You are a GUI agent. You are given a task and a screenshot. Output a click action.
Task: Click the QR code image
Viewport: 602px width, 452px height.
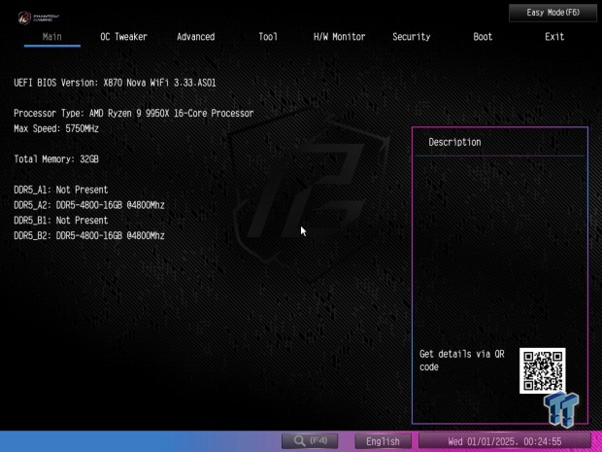tap(542, 370)
